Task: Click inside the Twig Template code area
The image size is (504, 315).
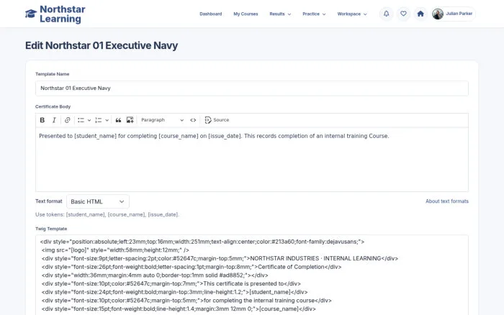Action: [x=252, y=275]
